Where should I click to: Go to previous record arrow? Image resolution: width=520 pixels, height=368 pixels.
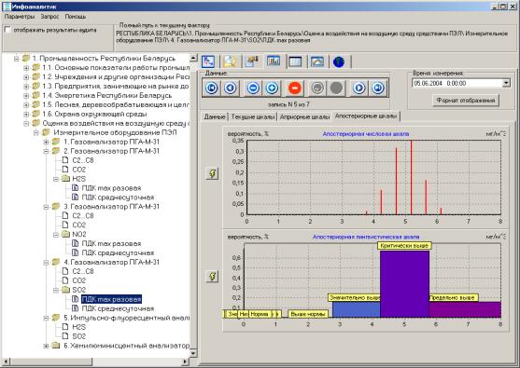231,88
